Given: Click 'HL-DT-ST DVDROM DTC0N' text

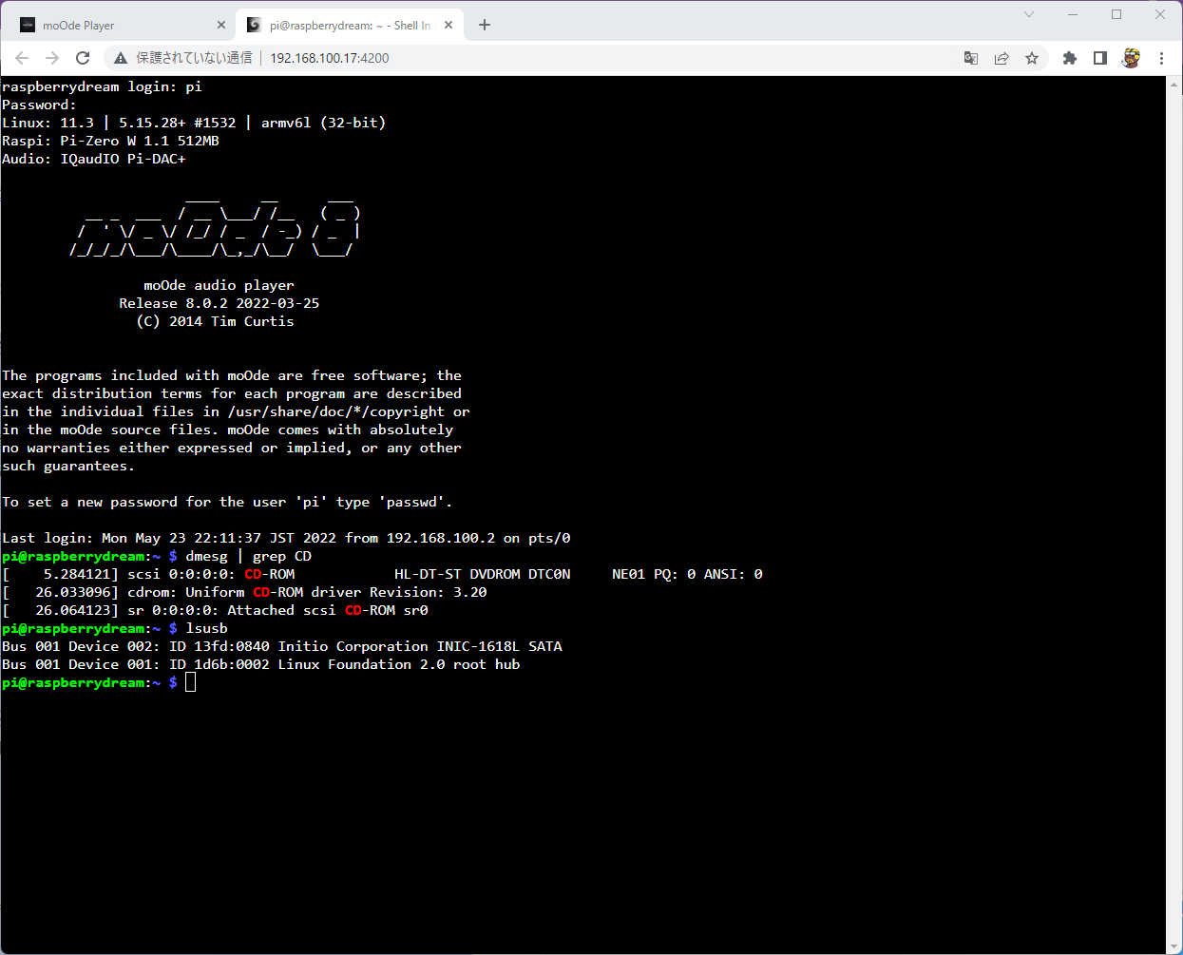Looking at the screenshot, I should [x=483, y=574].
